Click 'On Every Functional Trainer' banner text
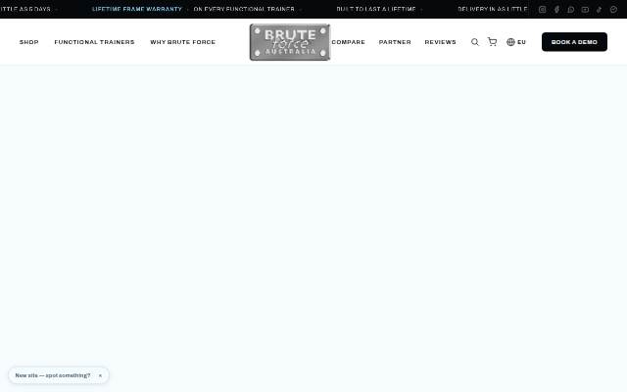Viewport: 627px width, 392px height. pyautogui.click(x=244, y=9)
